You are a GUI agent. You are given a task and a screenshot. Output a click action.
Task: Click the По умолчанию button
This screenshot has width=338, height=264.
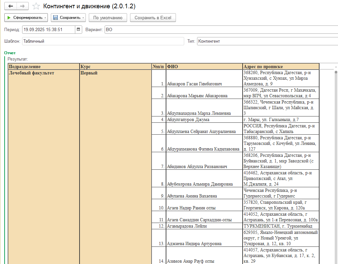108,18
